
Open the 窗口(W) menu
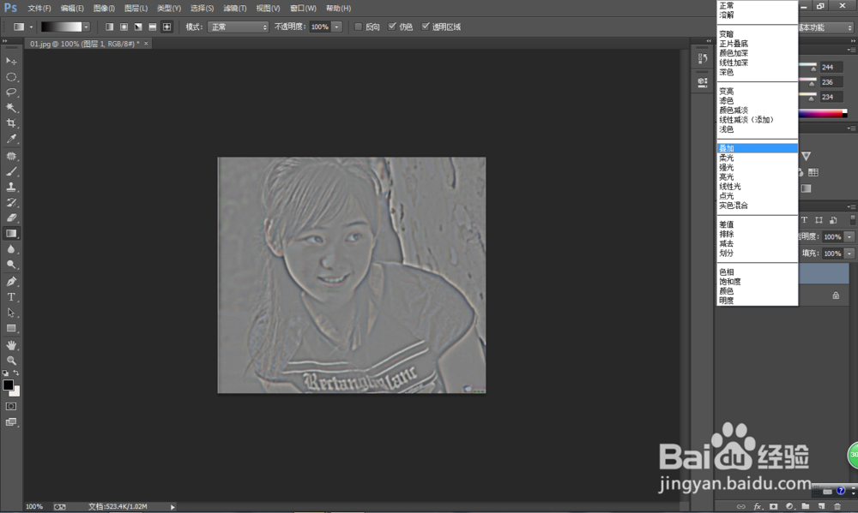(x=303, y=9)
